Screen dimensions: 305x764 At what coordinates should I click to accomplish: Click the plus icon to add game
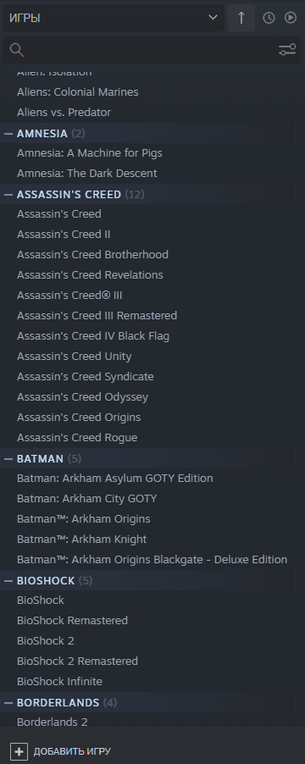[19, 751]
